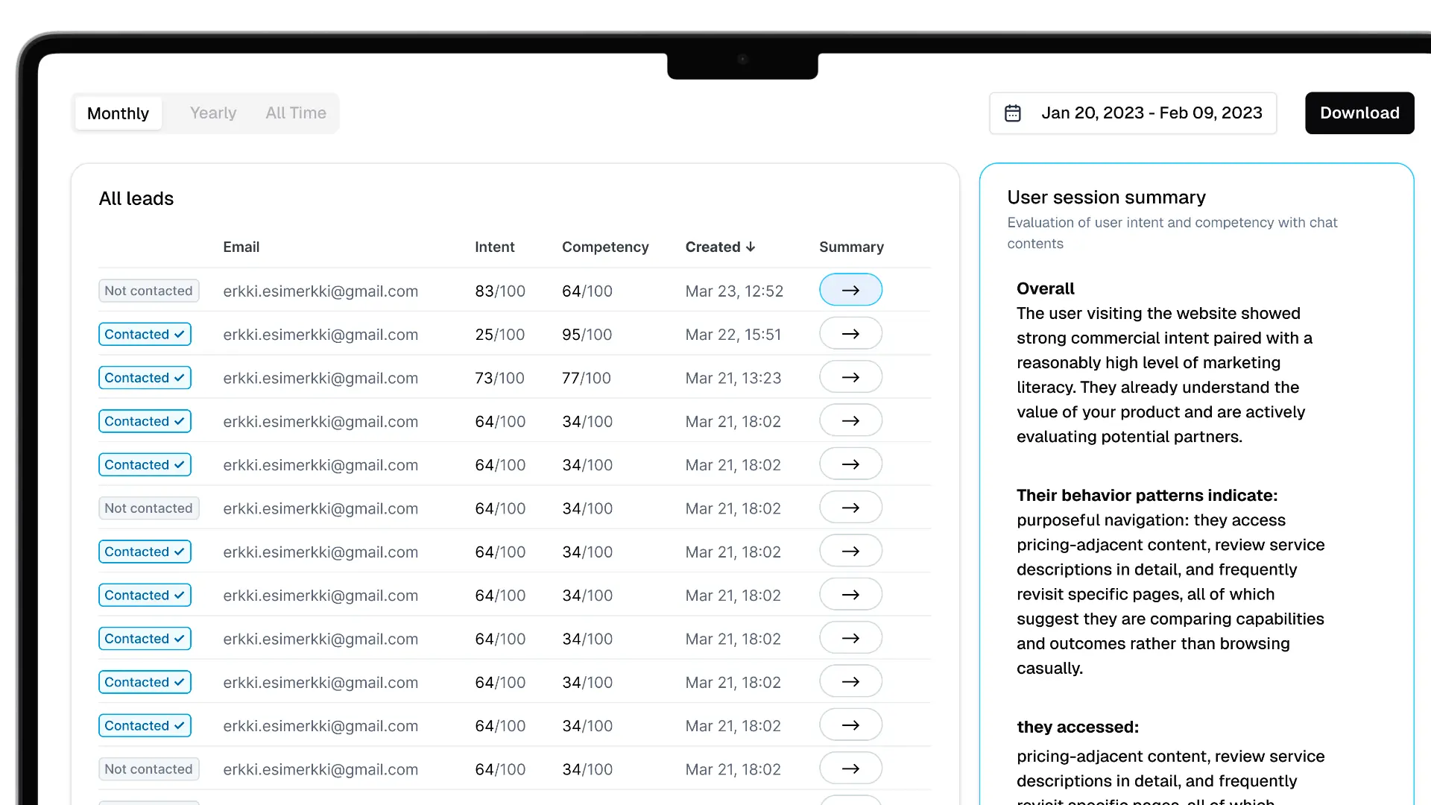Click first row email erkki.esimerkki@gmail.com

320,291
